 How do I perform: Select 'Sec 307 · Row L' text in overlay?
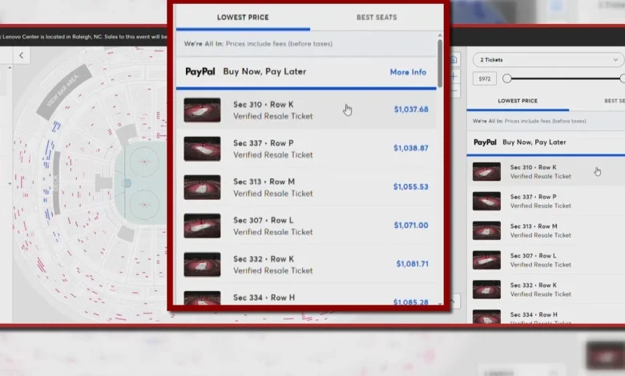click(x=263, y=220)
